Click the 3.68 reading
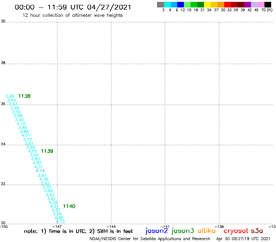Screen dimensions: 276x242 pos(18,116)
